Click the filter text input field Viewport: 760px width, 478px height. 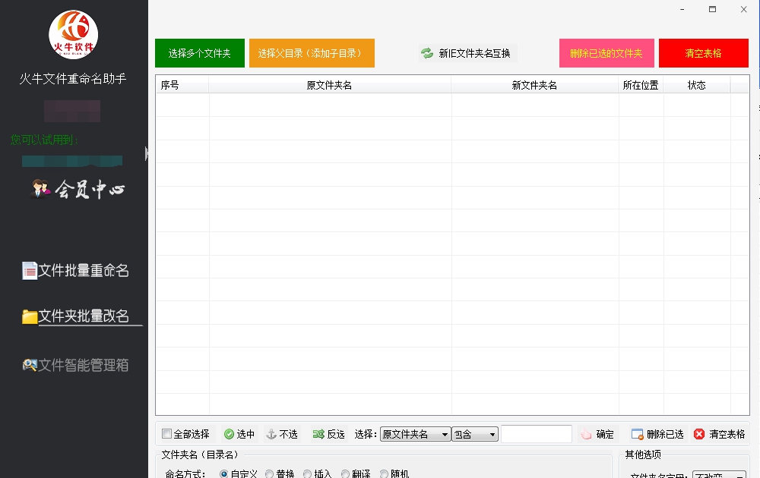tap(537, 433)
